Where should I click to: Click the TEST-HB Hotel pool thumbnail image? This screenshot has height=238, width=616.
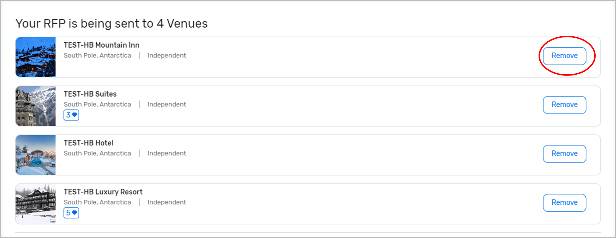35,155
